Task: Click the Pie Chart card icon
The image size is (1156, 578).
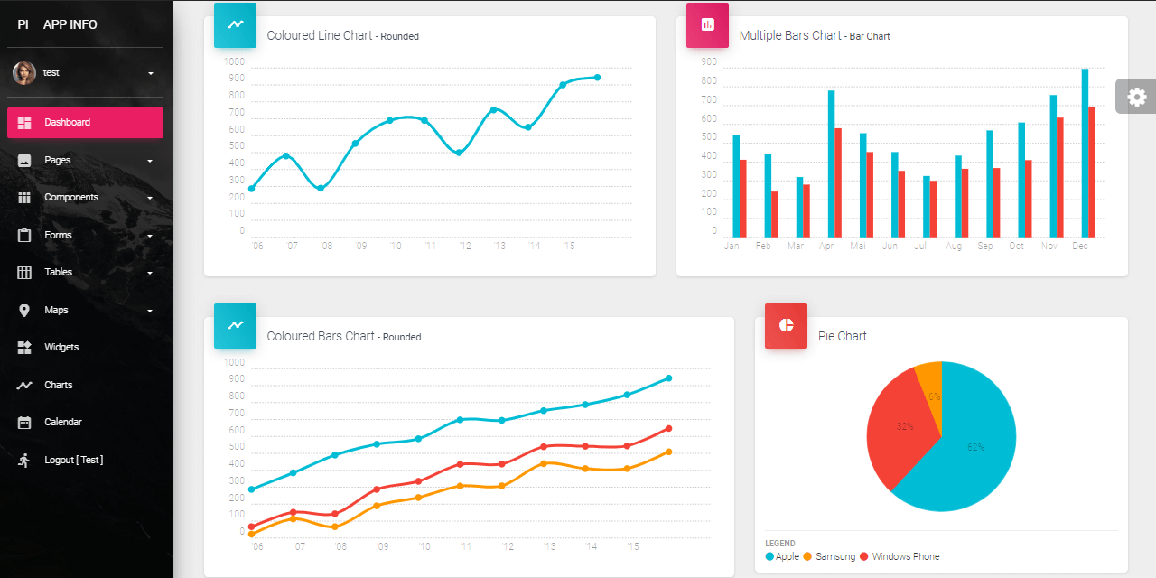Action: click(786, 325)
